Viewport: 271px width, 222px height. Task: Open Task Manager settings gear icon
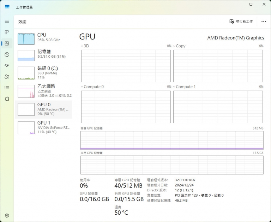tap(7, 215)
